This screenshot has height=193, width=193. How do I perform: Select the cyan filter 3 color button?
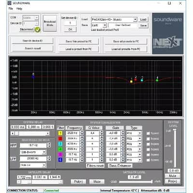point(60,144)
